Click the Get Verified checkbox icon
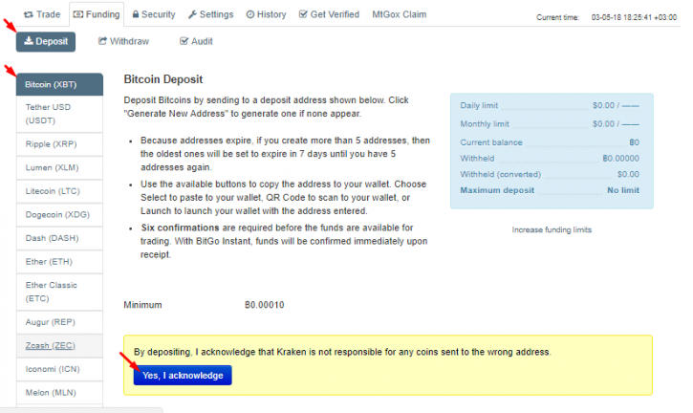The width and height of the screenshot is (693, 413). coord(303,14)
